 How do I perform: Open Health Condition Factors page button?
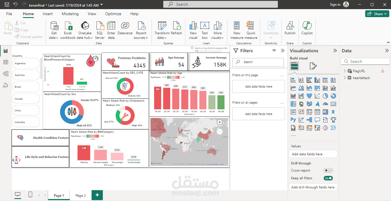point(40,138)
